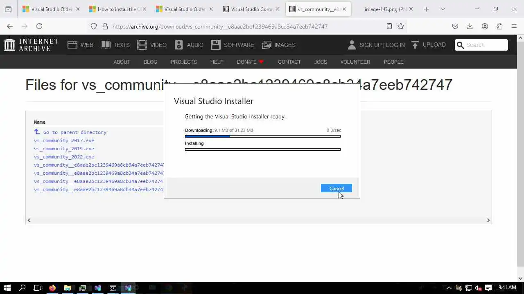The width and height of the screenshot is (524, 294).
Task: Click Sign Up | Log In
Action: 376,45
